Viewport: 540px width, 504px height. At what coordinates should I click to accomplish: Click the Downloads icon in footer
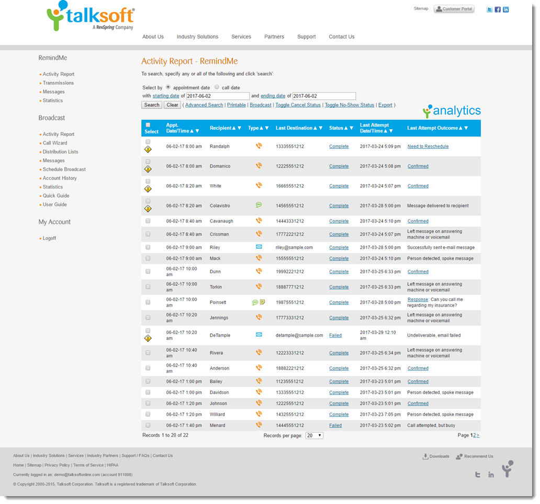click(x=425, y=456)
